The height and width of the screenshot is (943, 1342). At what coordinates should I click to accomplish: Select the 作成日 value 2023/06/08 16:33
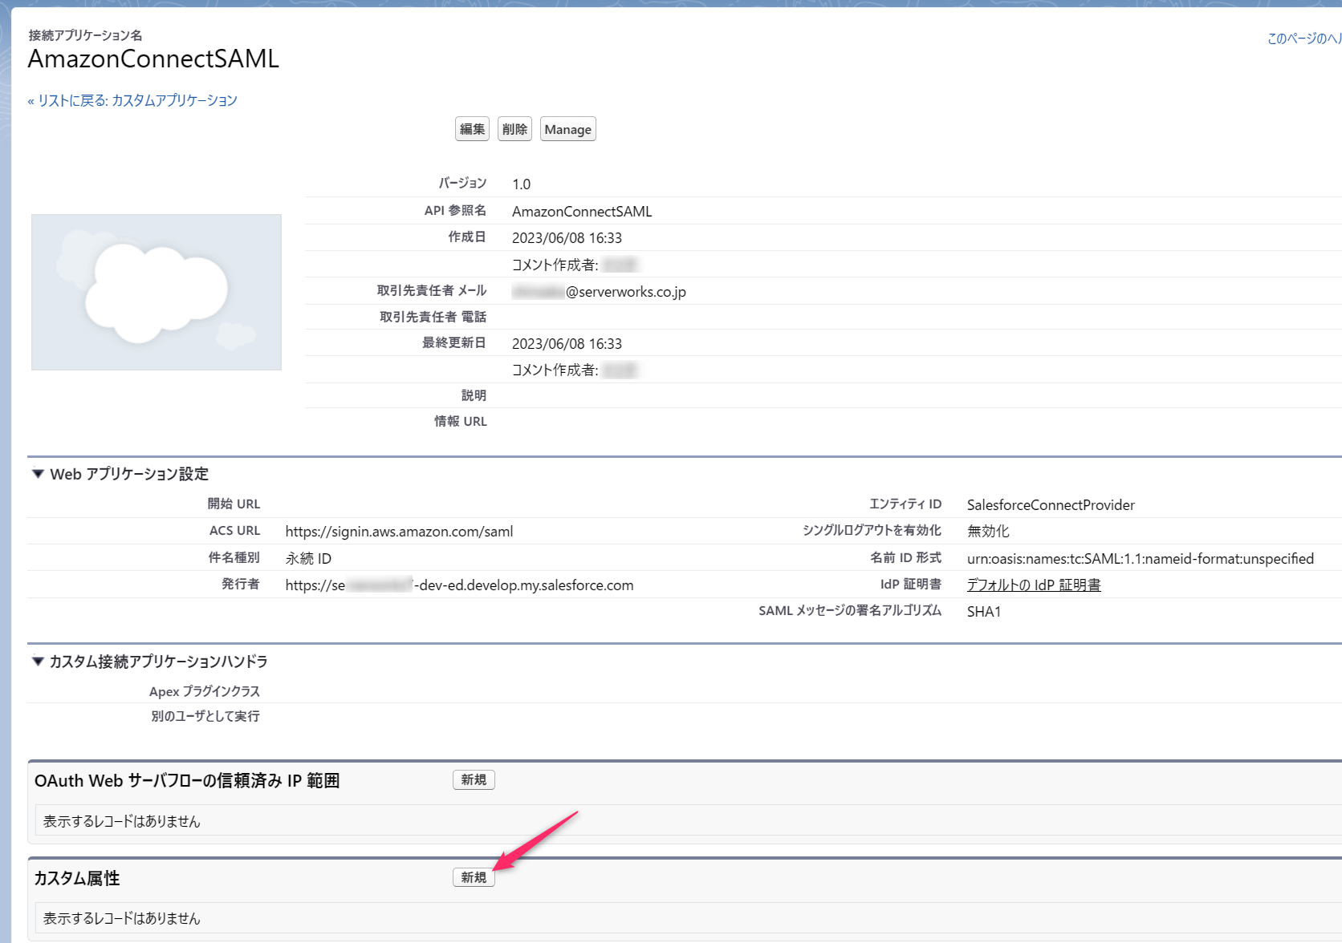point(567,237)
